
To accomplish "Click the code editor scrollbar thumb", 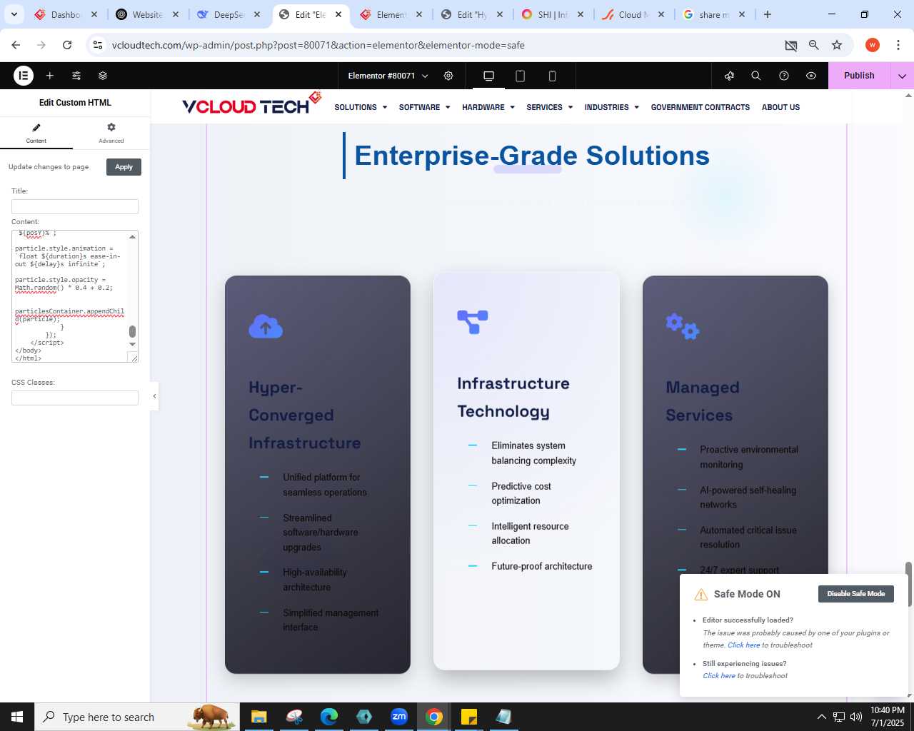I will (132, 331).
